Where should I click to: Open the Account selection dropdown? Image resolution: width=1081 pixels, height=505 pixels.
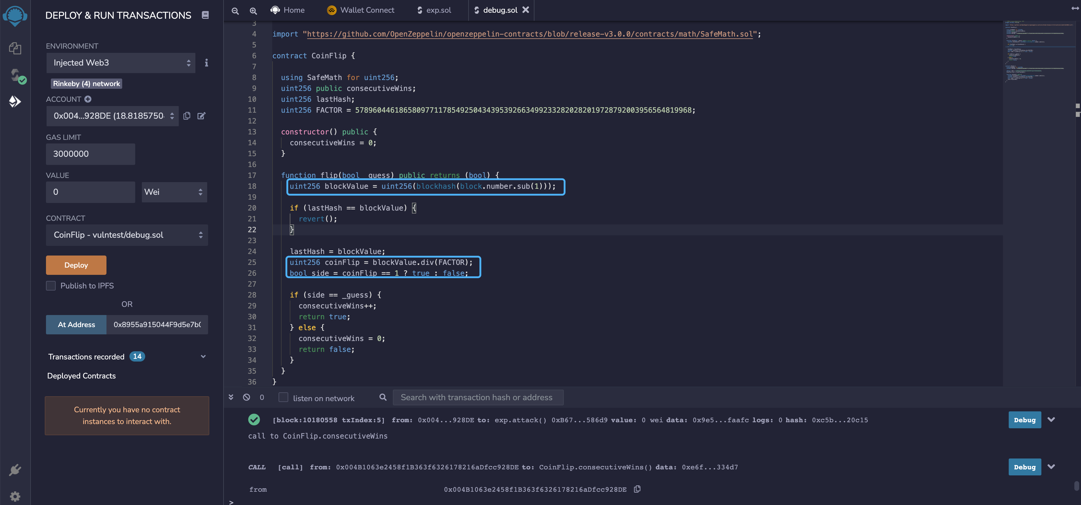[x=113, y=116]
